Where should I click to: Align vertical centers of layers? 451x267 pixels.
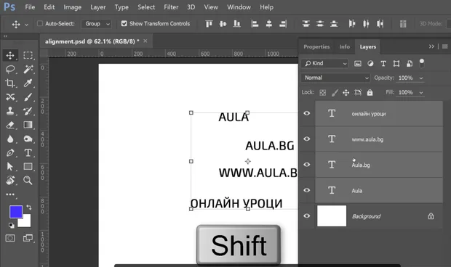pyautogui.click(x=223, y=24)
